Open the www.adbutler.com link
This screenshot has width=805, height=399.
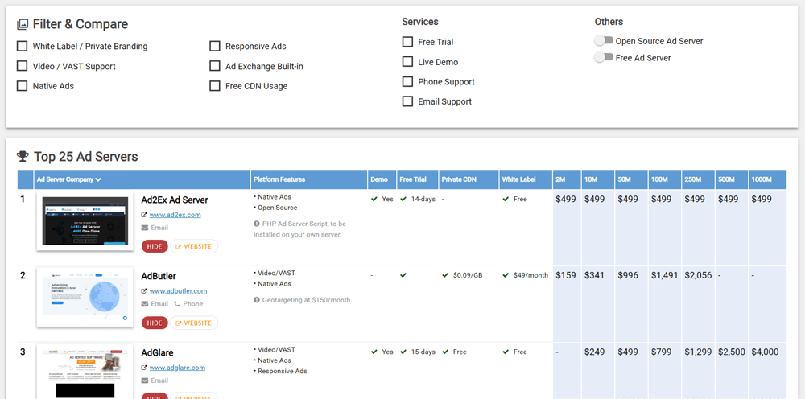tap(178, 290)
